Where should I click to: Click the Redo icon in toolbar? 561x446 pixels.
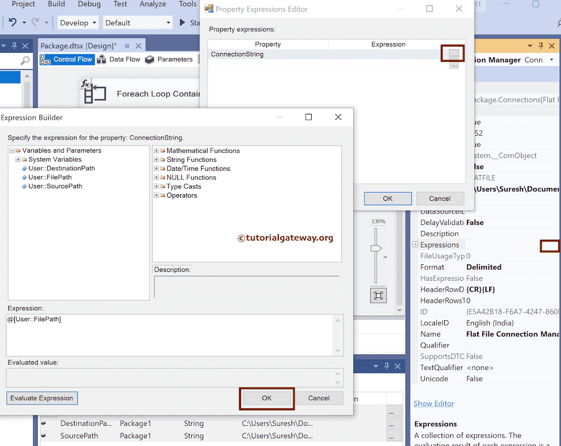click(35, 22)
